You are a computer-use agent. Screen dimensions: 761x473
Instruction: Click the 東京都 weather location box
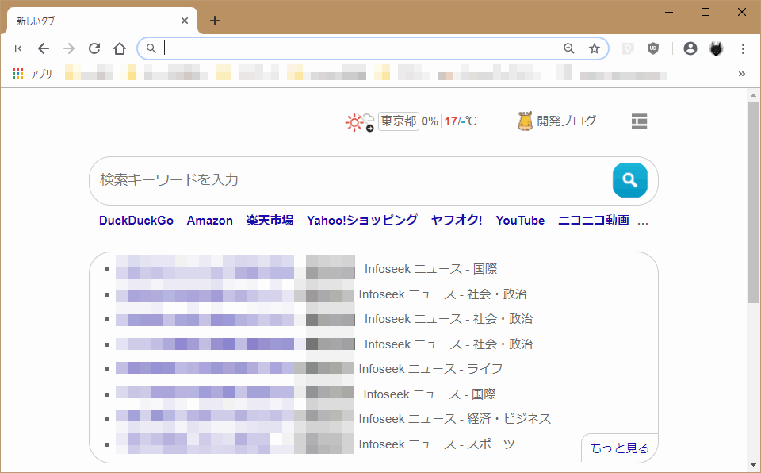pyautogui.click(x=398, y=121)
